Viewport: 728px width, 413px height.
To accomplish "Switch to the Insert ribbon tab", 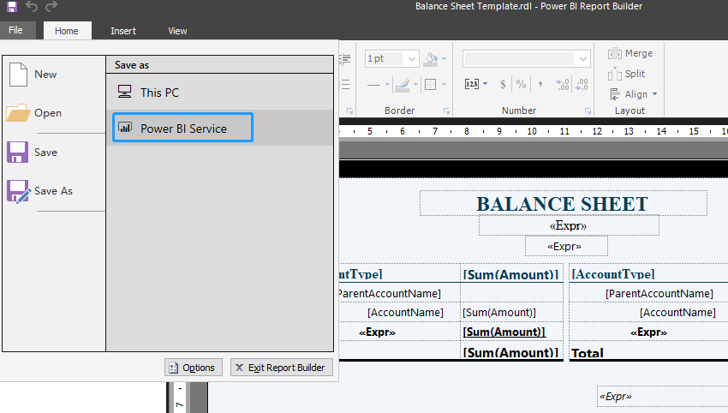I will pos(123,31).
